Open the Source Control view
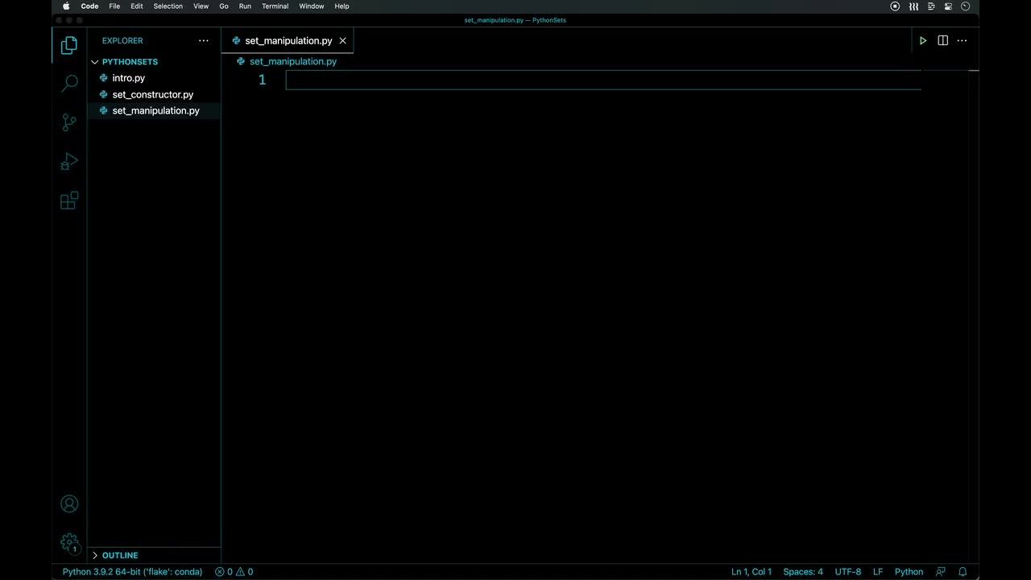The image size is (1031, 580). pos(69,122)
